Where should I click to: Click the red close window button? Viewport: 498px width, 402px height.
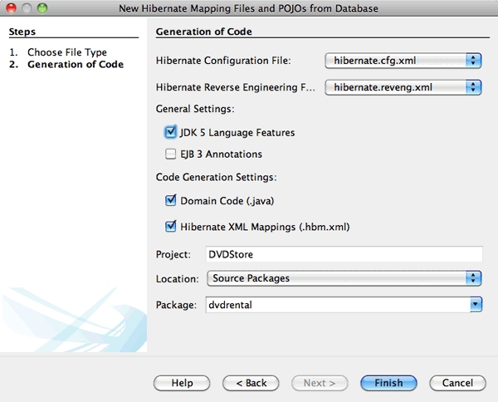(11, 8)
